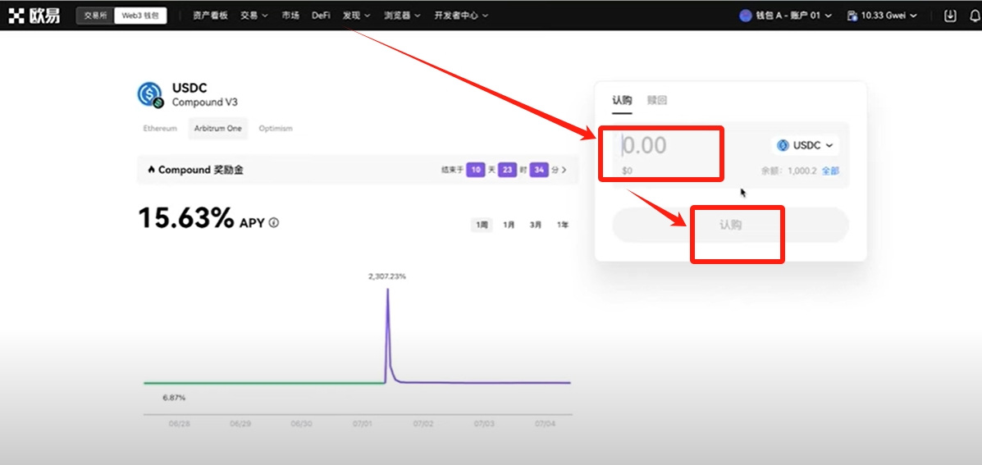
Task: Click the countdown hours box showing 23
Action: click(507, 170)
